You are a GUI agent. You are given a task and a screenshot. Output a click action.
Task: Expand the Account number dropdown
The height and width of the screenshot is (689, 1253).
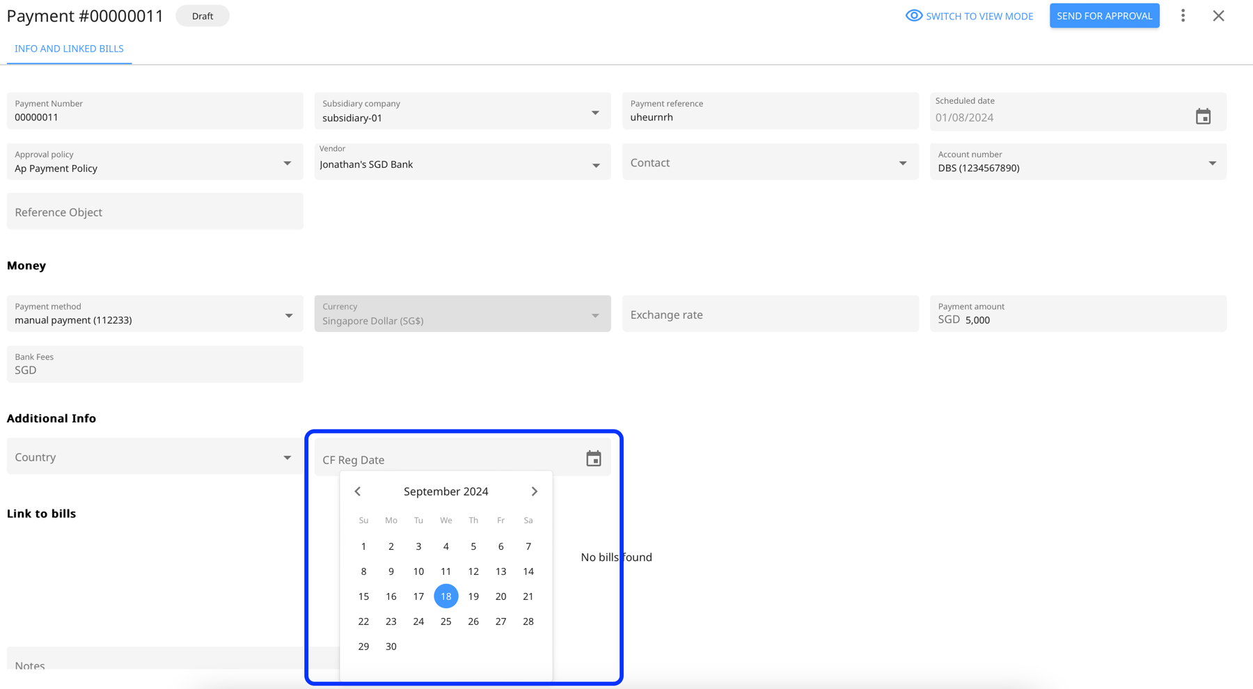coord(1078,161)
